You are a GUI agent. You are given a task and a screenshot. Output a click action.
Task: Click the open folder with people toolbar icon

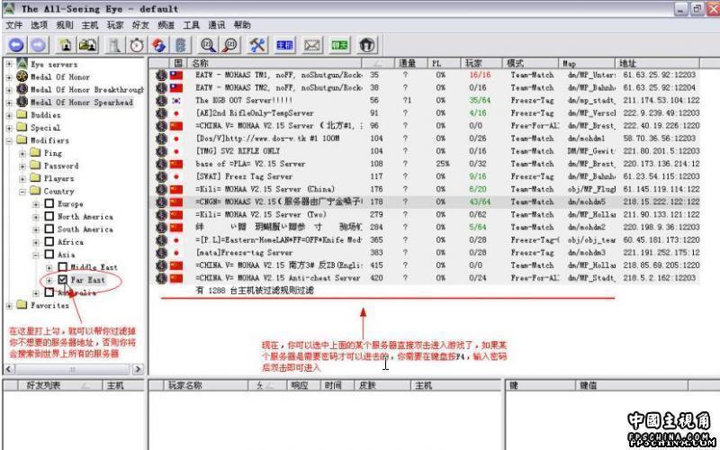pos(87,45)
